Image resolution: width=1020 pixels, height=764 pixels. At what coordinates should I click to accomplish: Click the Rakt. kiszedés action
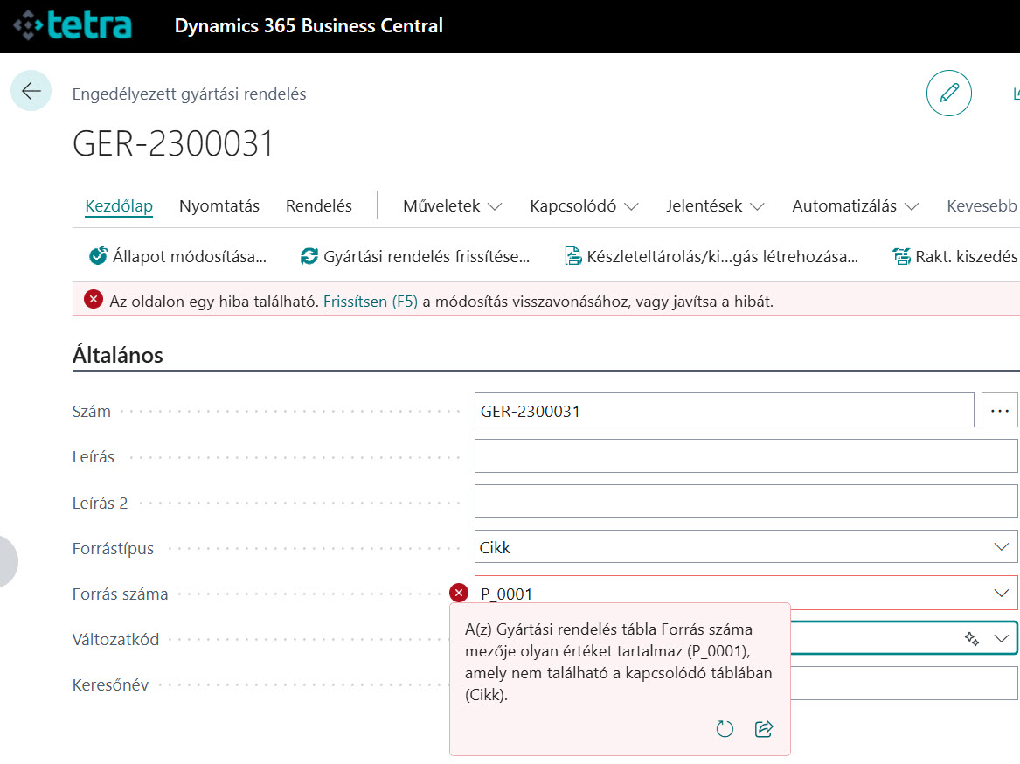click(955, 256)
